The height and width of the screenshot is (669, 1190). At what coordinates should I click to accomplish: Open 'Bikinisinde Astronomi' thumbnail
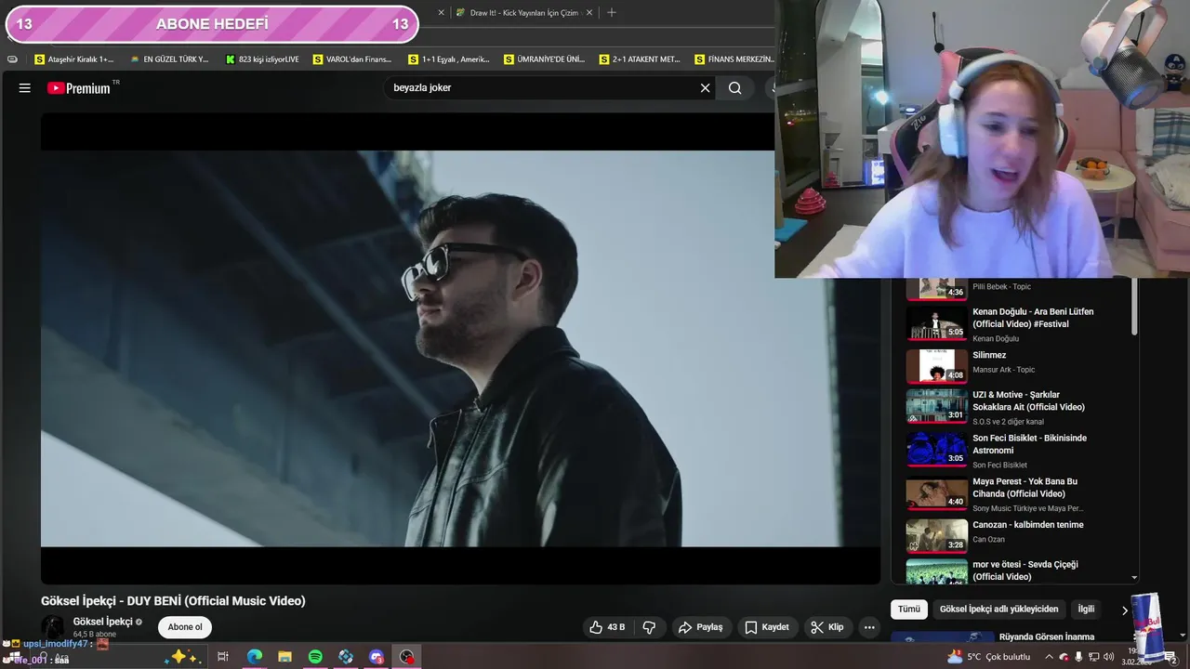[937, 449]
